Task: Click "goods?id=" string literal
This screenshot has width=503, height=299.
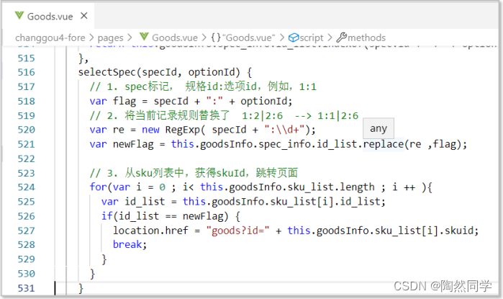Action: [237, 231]
